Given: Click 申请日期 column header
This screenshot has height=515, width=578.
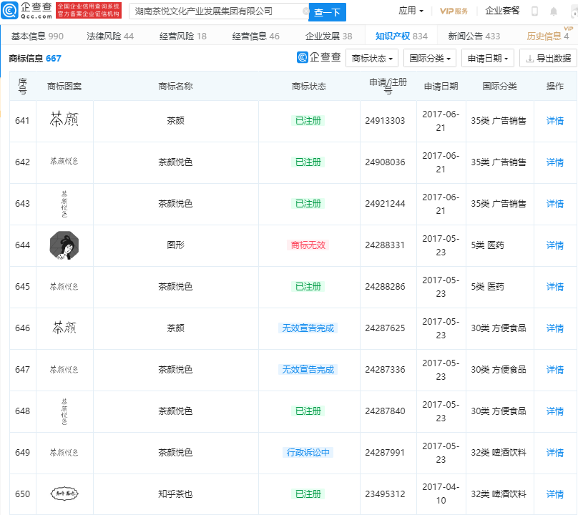Looking at the screenshot, I should tap(441, 87).
